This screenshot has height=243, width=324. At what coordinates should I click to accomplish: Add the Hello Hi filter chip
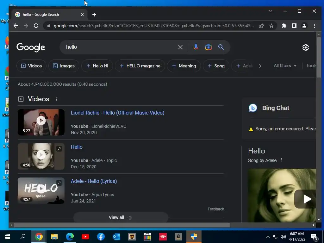click(97, 66)
